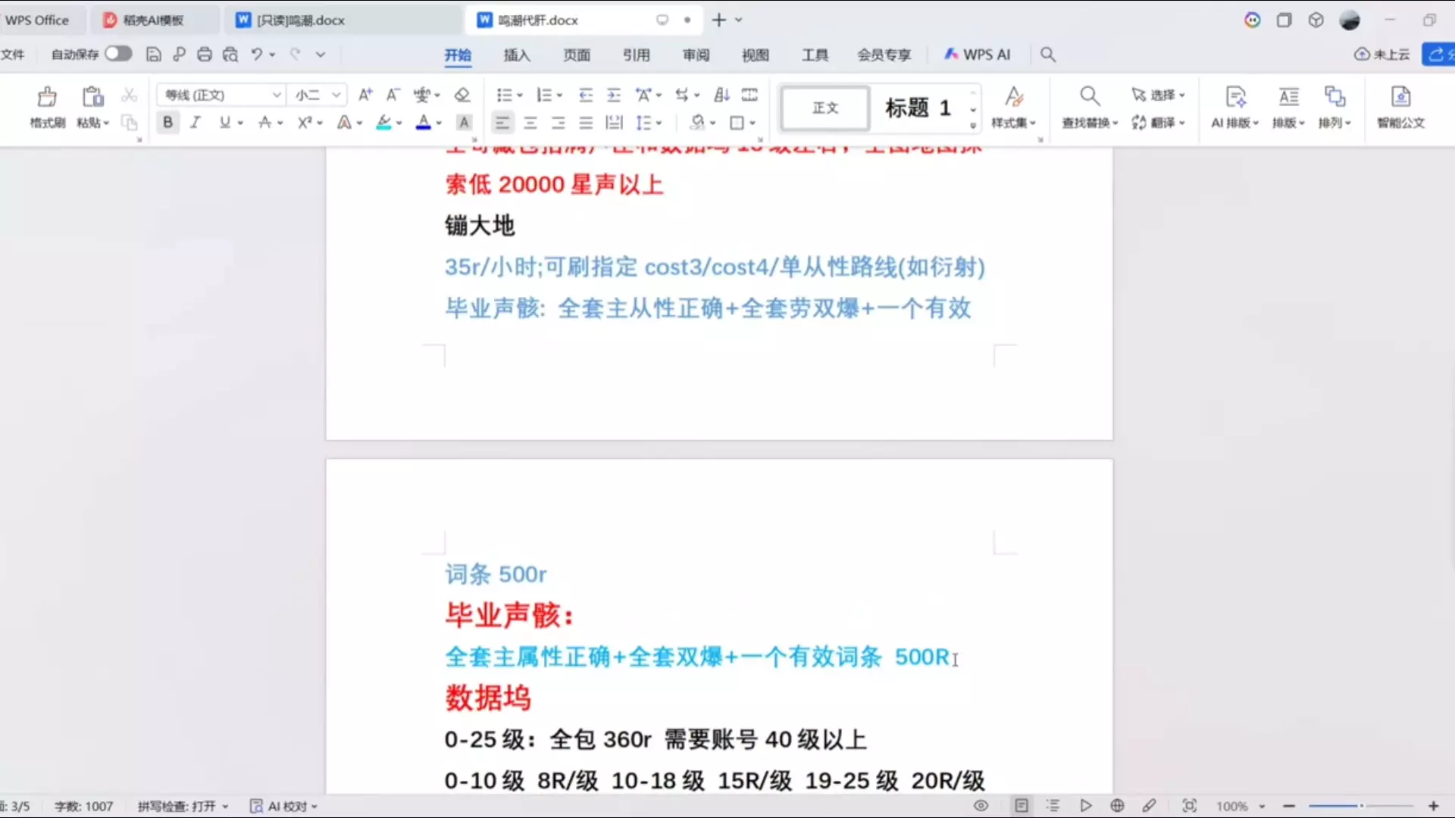This screenshot has height=818, width=1455.
Task: Toggle eye protection mode in status bar
Action: [x=981, y=806]
